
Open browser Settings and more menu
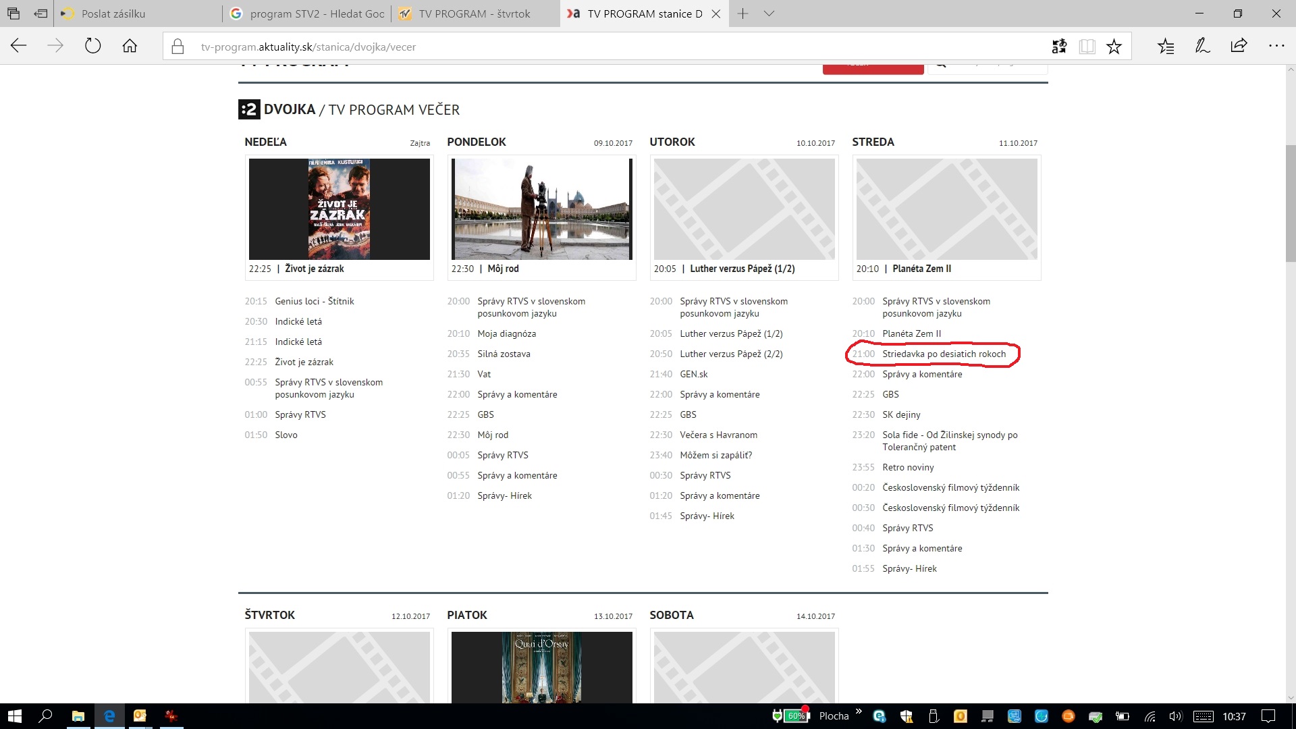coord(1276,47)
